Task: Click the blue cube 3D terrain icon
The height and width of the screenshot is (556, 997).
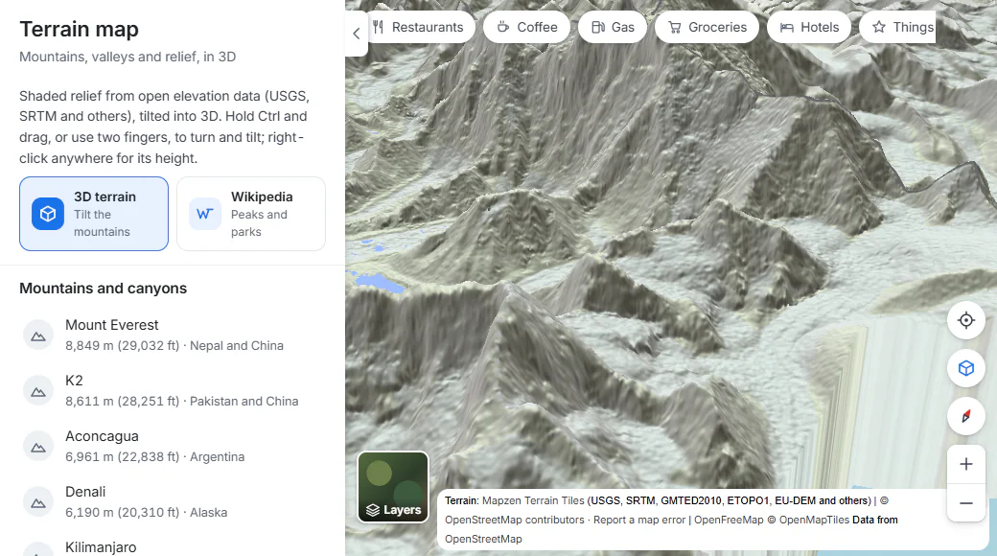Action: (48, 214)
